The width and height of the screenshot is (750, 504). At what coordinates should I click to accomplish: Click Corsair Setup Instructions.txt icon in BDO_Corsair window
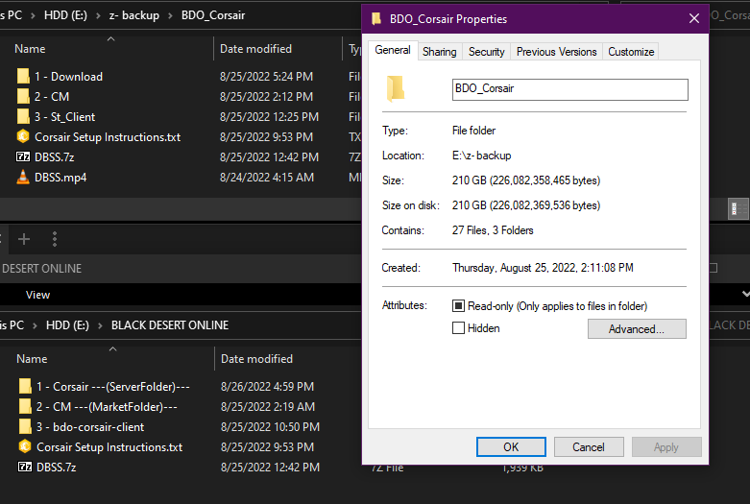pos(23,136)
